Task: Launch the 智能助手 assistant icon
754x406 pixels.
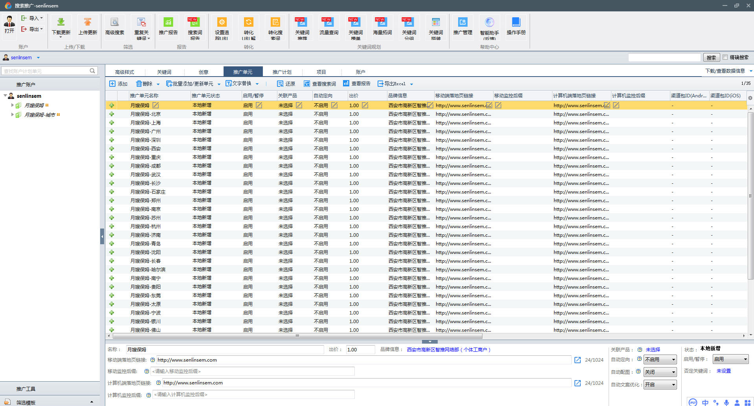Action: pyautogui.click(x=489, y=23)
